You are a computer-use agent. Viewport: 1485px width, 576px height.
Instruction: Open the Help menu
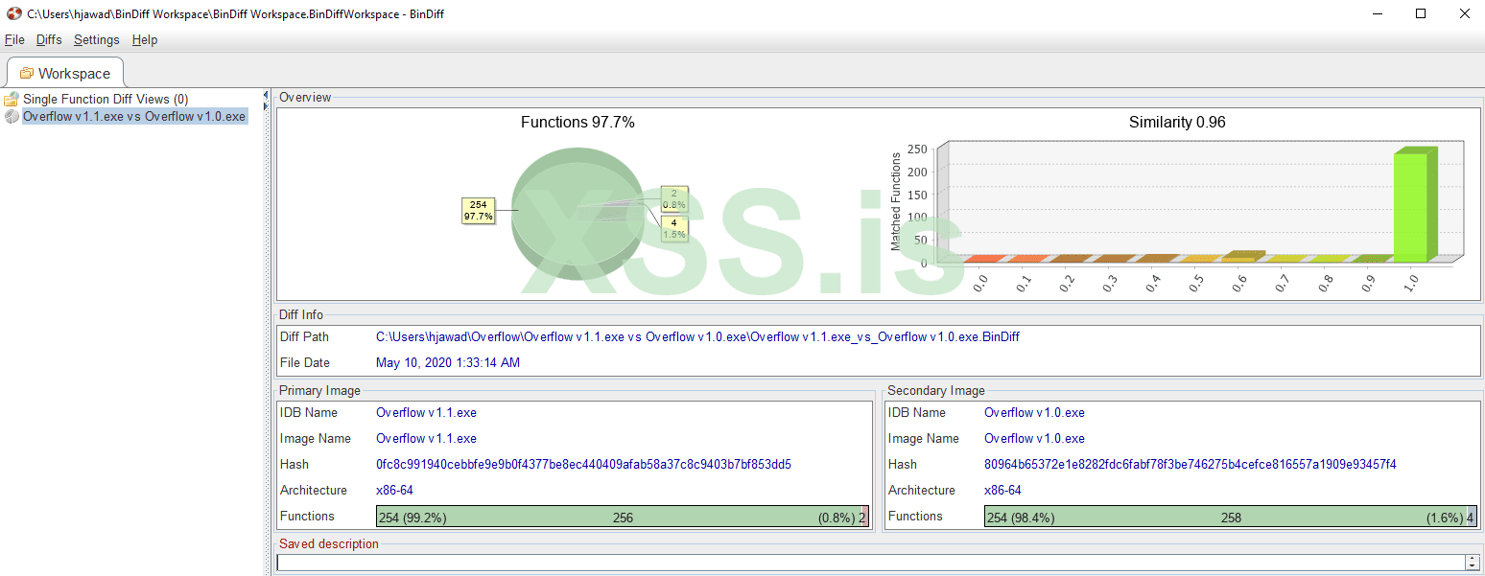pyautogui.click(x=145, y=39)
